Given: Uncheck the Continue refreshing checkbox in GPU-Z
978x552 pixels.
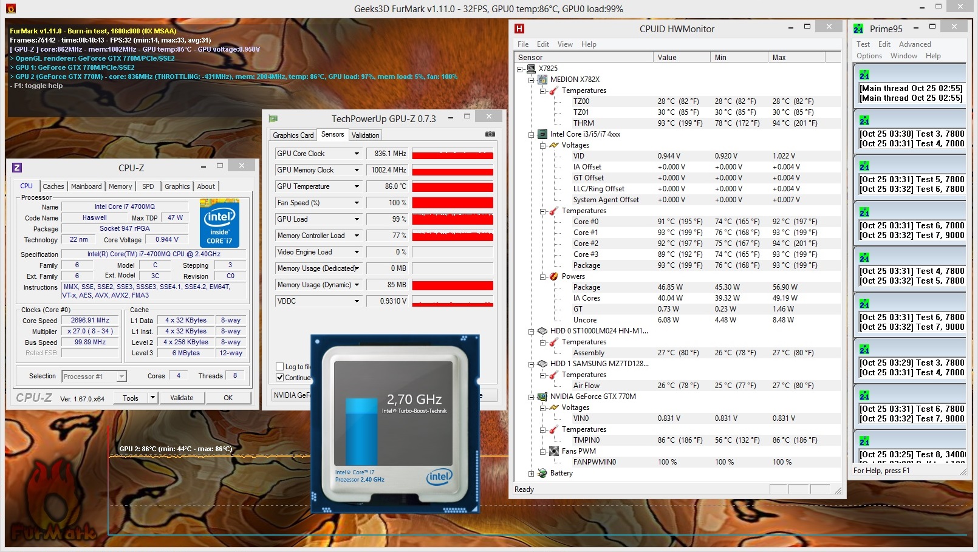Looking at the screenshot, I should tap(280, 378).
